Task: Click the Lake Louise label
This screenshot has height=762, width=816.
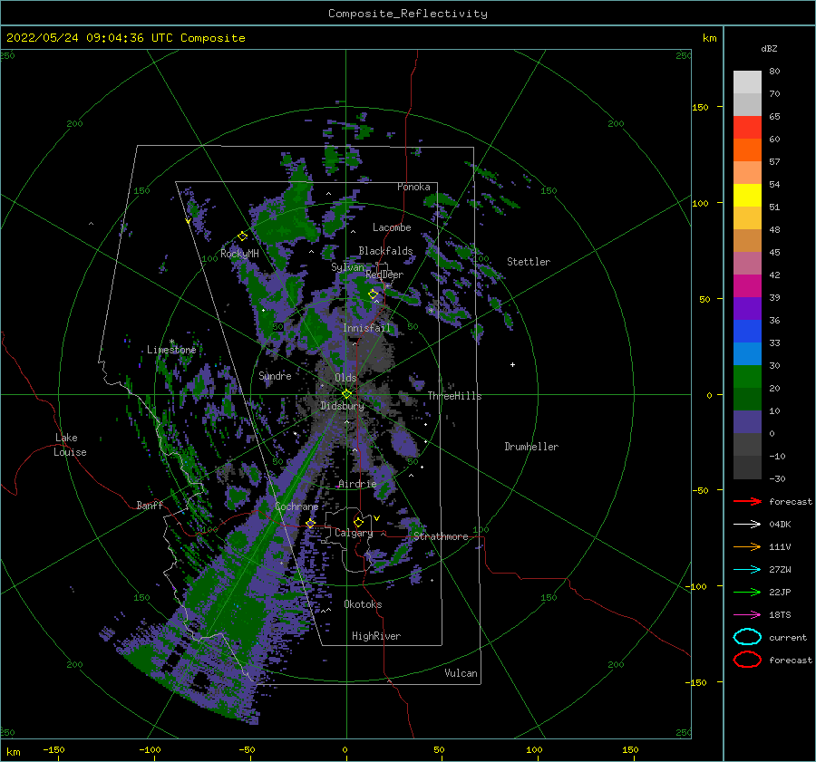Action: click(x=70, y=445)
